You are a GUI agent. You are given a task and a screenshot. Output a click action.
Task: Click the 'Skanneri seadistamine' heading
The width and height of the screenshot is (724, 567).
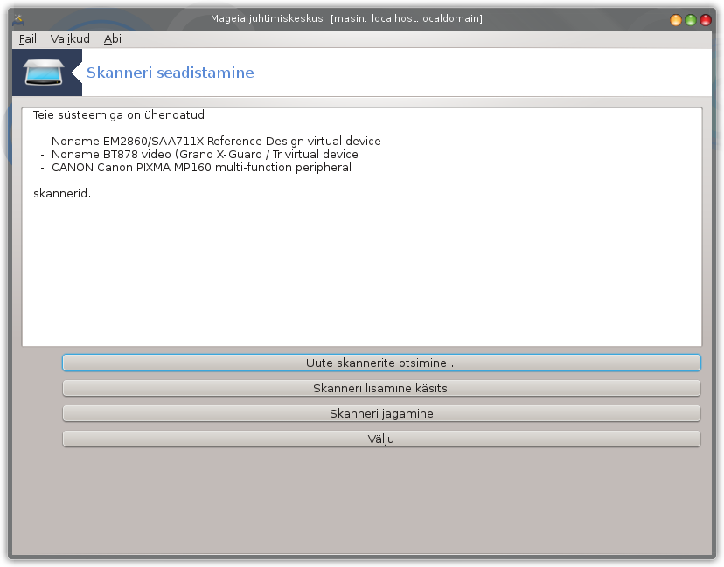[171, 73]
